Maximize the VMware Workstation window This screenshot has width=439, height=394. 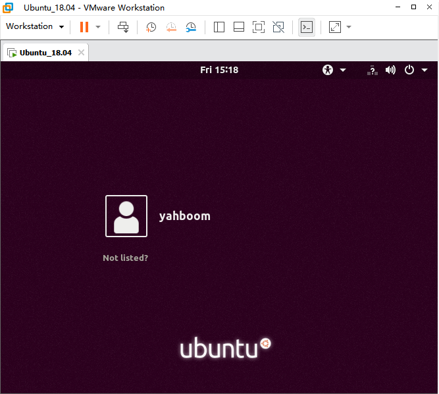(413, 7)
